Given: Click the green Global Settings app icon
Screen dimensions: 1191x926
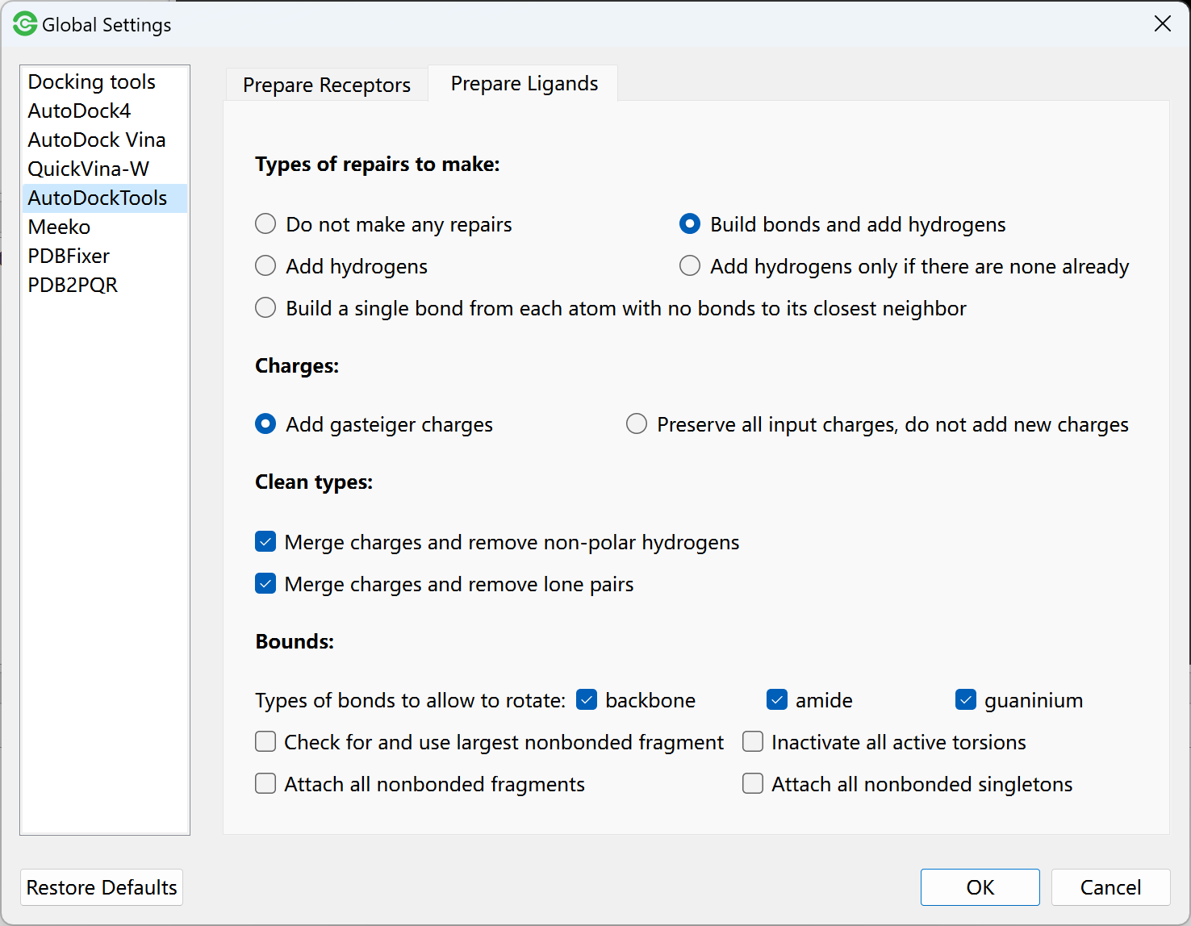Looking at the screenshot, I should tap(25, 24).
